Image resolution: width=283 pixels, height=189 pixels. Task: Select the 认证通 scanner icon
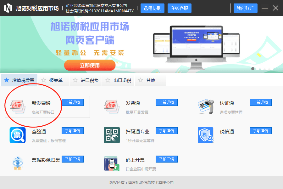[206, 106]
